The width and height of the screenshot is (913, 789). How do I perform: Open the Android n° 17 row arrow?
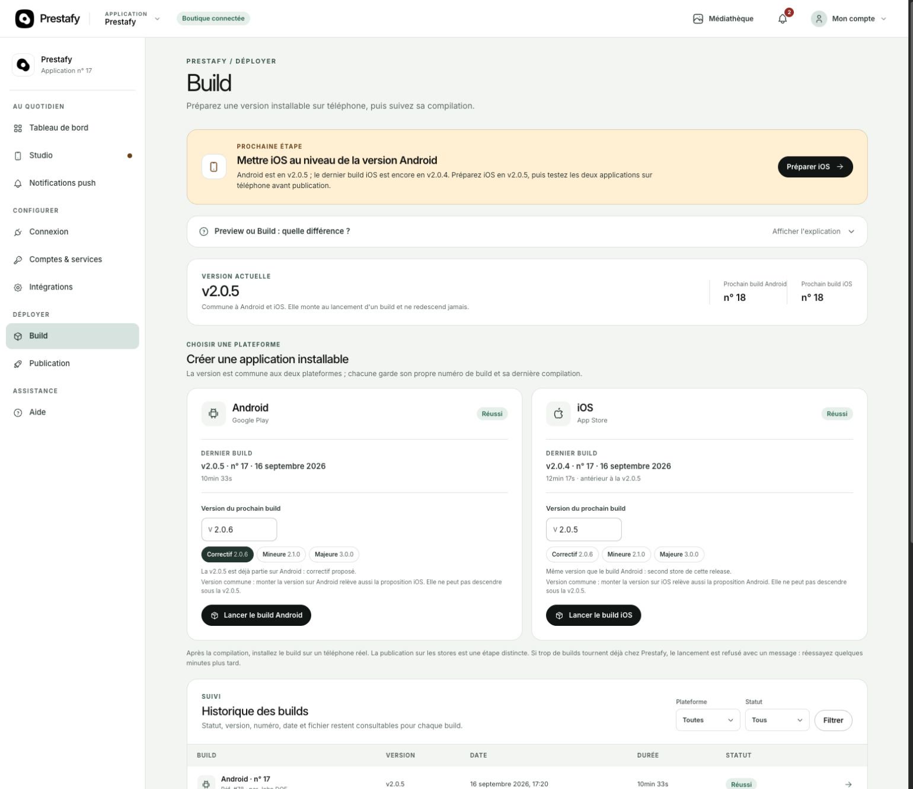click(x=848, y=784)
